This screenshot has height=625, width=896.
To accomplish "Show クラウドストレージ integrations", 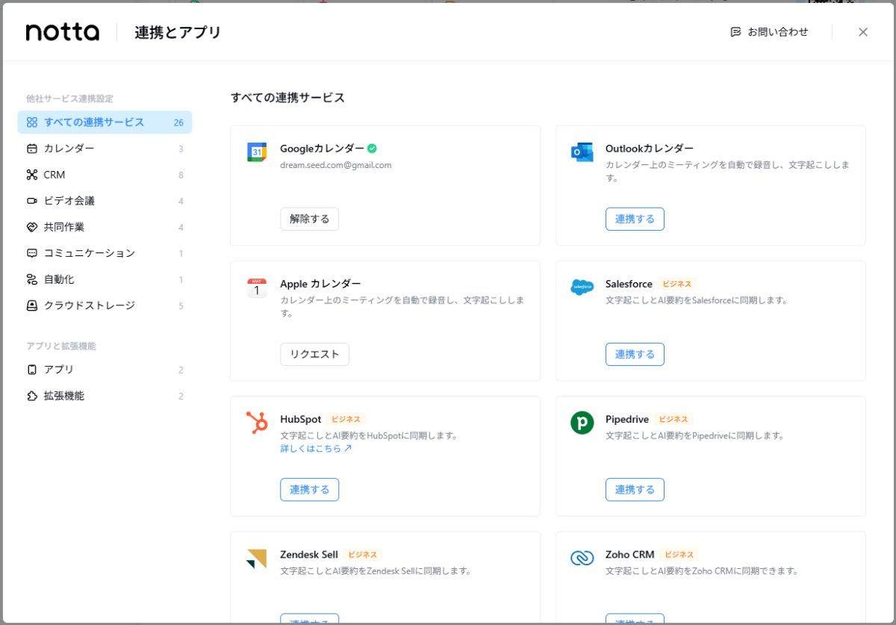I will pos(90,305).
